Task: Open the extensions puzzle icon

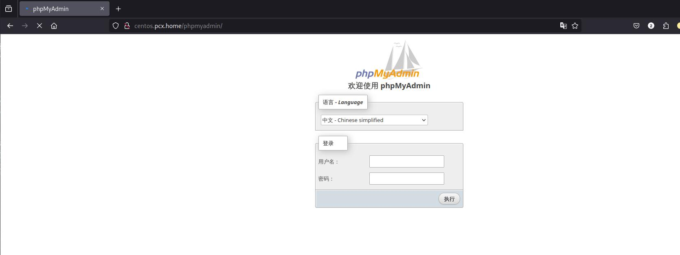Action: (666, 26)
